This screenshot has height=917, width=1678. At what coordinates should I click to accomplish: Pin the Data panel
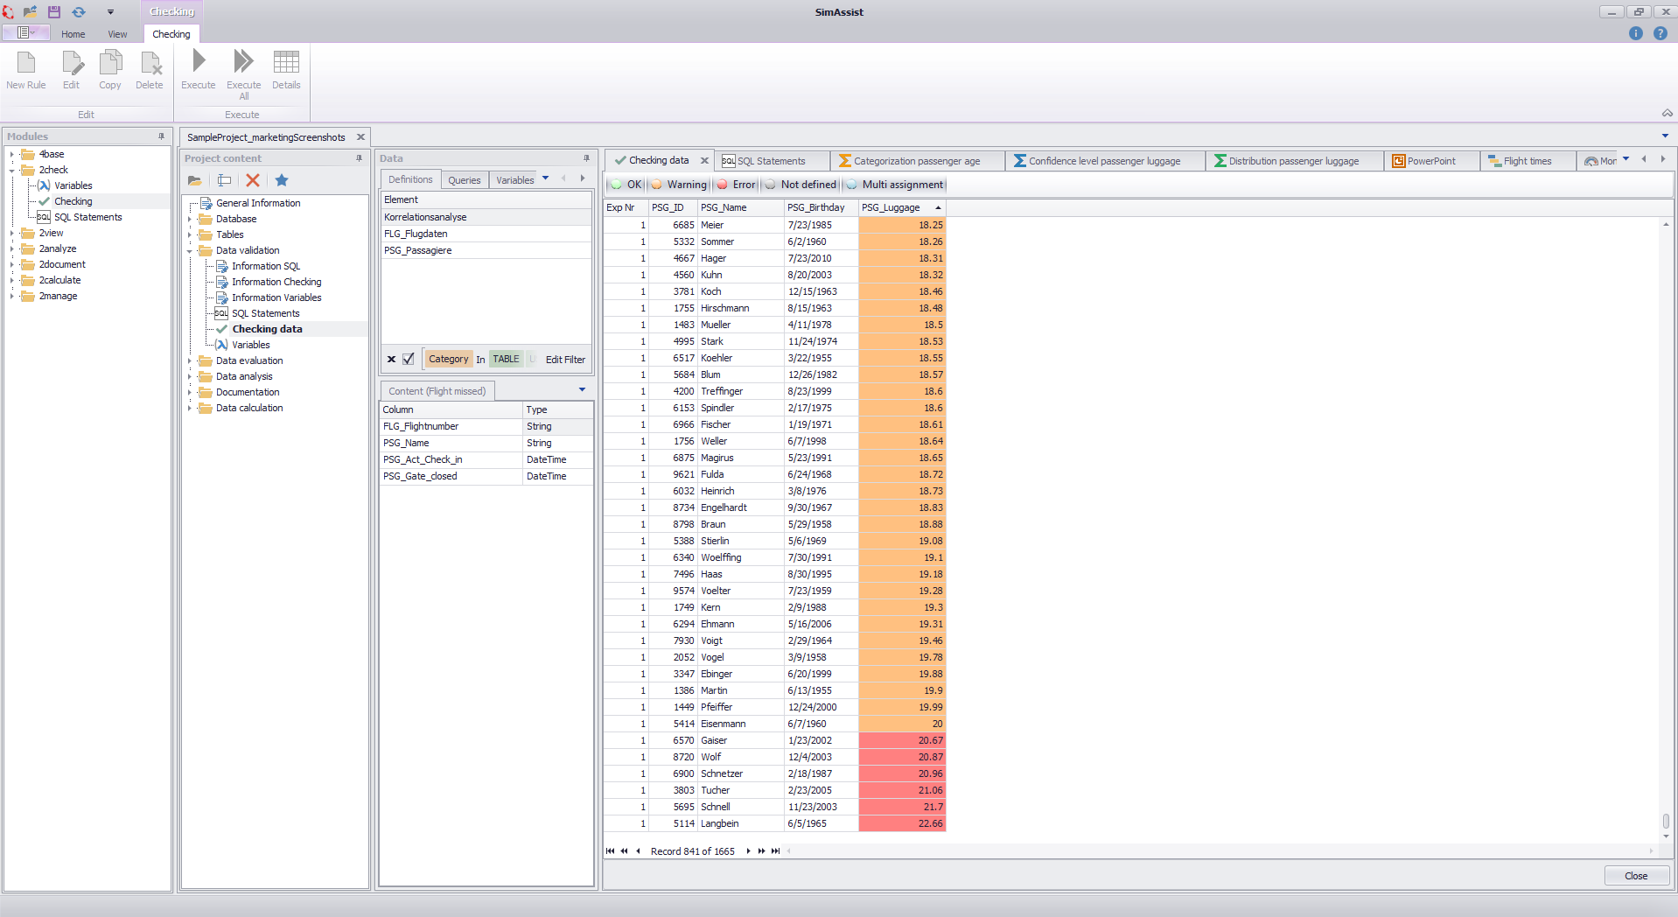pos(586,158)
